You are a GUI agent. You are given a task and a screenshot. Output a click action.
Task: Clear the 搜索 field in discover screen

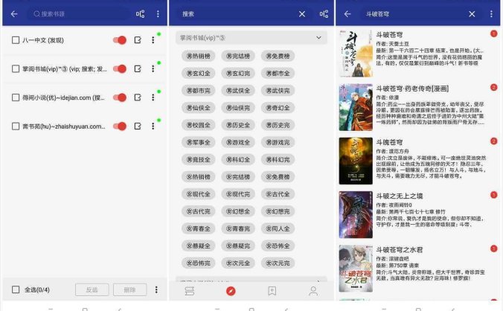pos(302,14)
